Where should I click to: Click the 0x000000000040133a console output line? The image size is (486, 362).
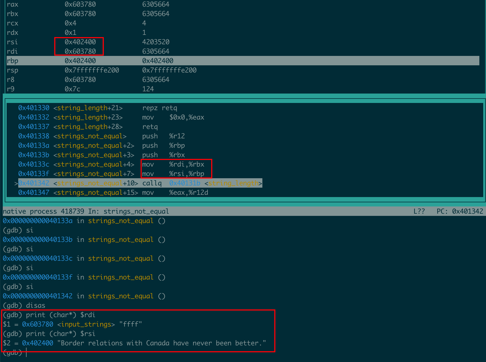pos(84,221)
